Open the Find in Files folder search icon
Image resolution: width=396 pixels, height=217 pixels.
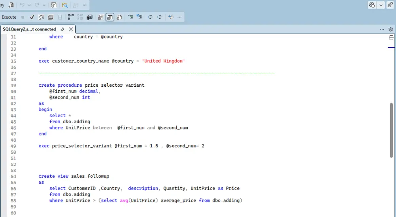pos(65,5)
